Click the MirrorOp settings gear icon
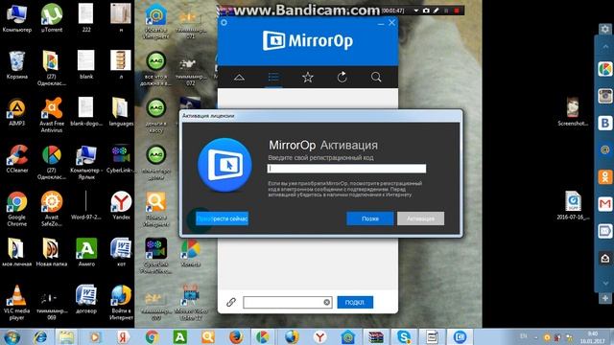This screenshot has height=345, width=614. click(x=224, y=23)
